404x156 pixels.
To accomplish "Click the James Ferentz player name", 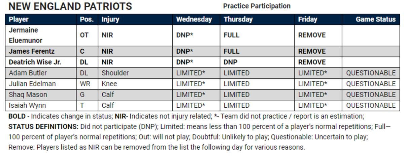I will click(x=31, y=51).
